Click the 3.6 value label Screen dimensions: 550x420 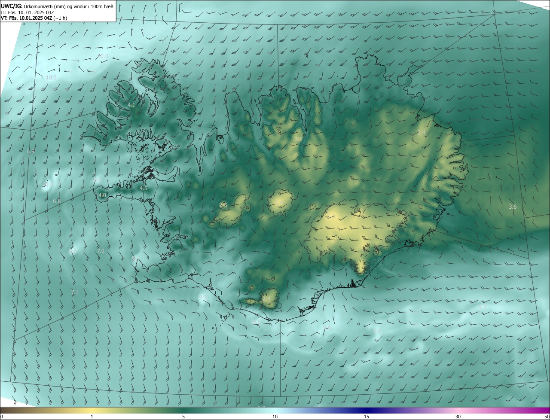click(513, 207)
